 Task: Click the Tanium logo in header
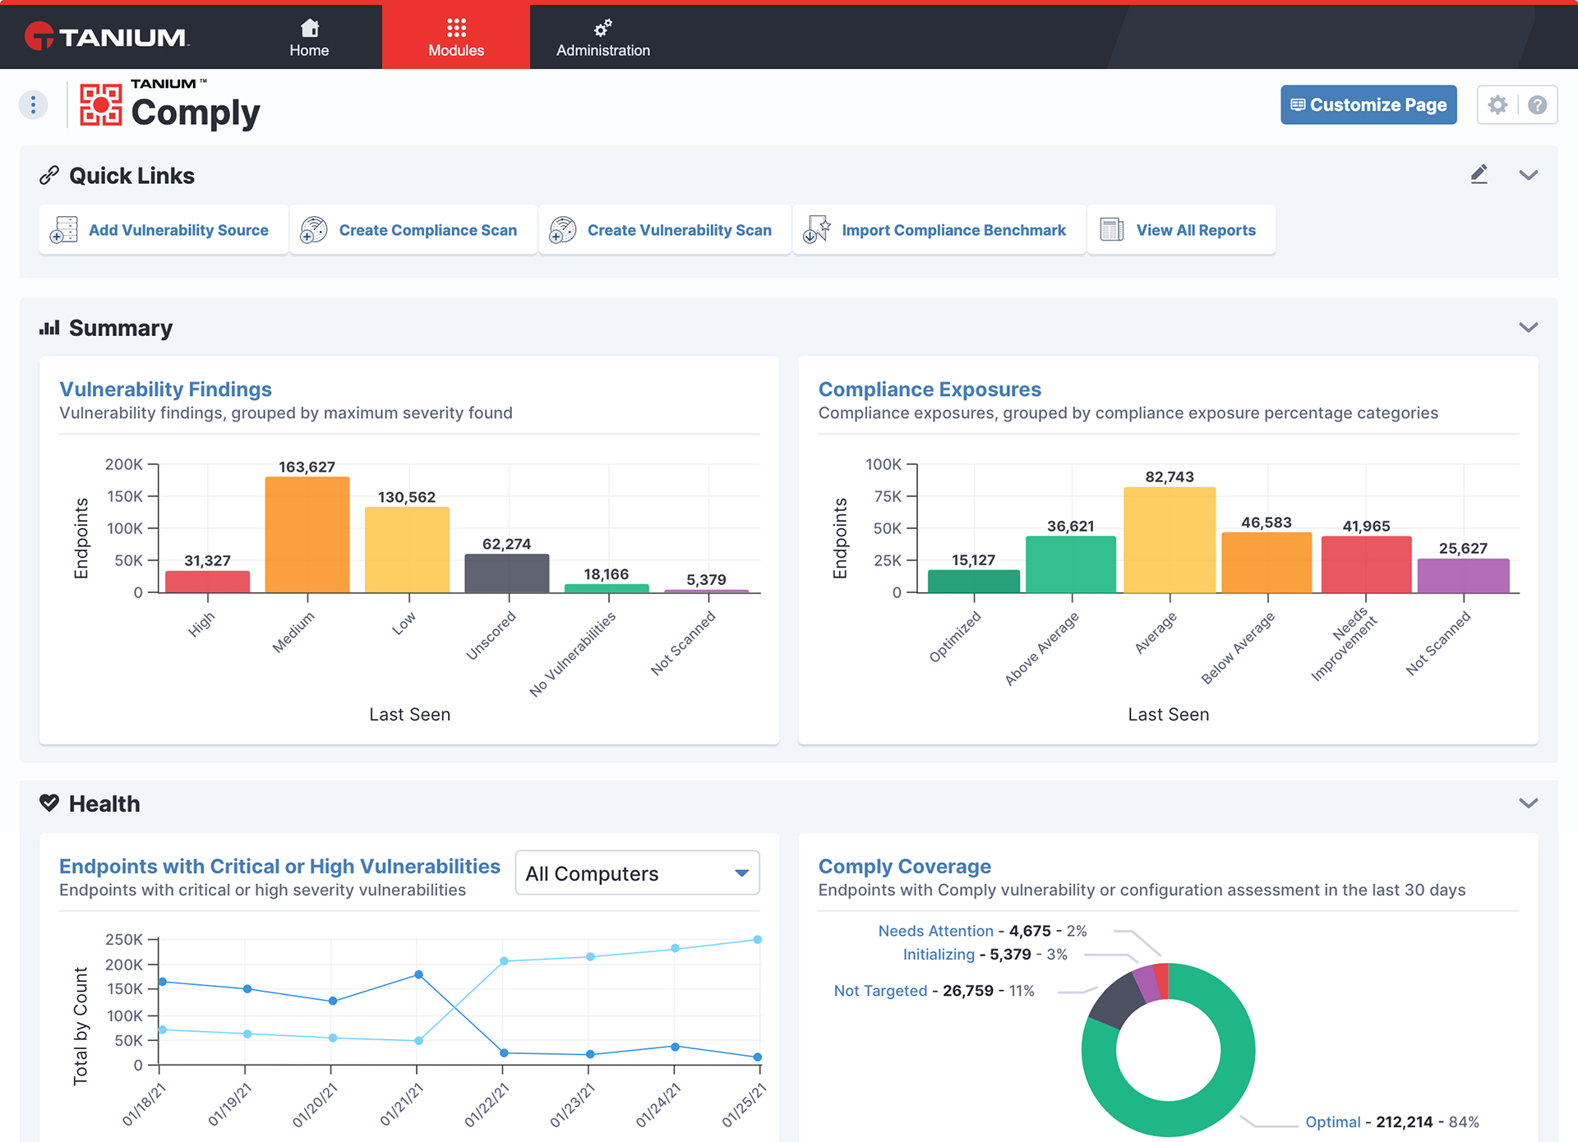(107, 36)
